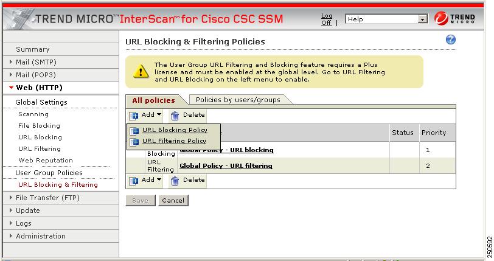Click the URL Filtering type cell
Viewport: 494px width, 261px height.
(x=161, y=166)
